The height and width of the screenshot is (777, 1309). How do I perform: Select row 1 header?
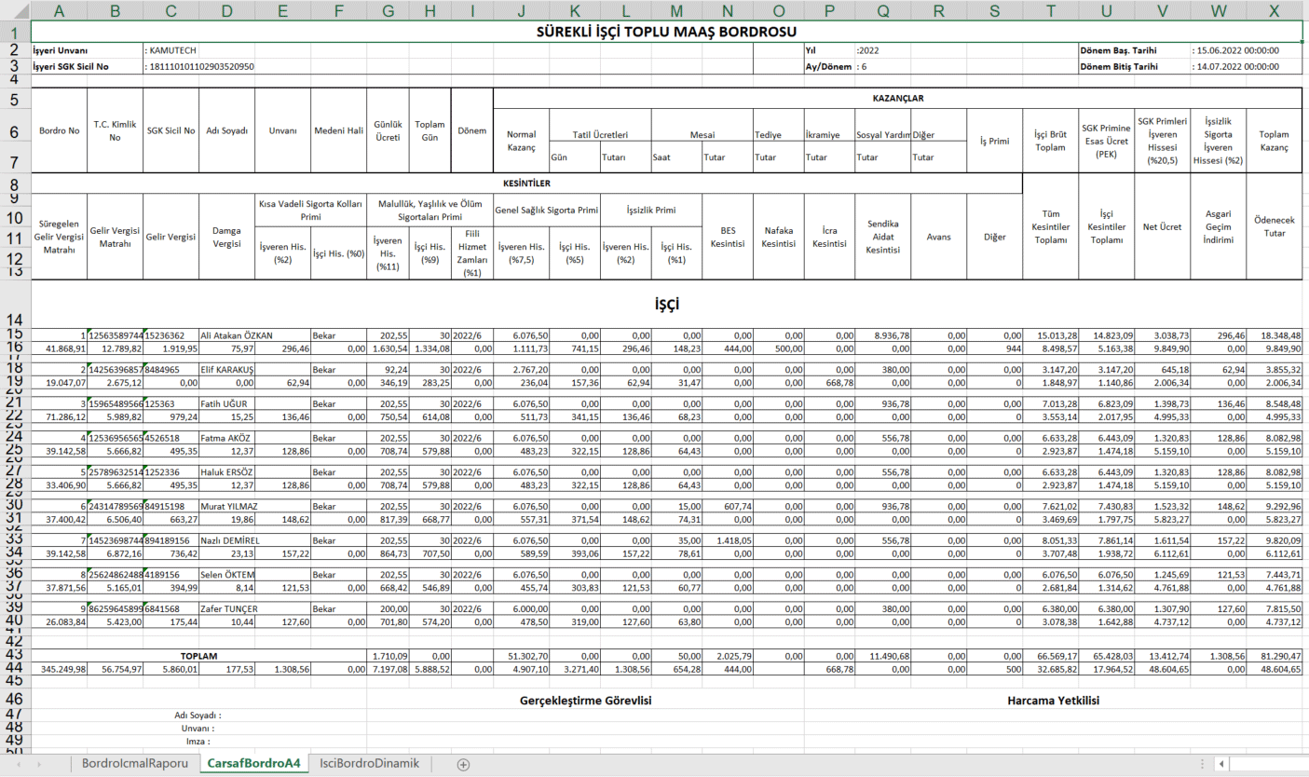(15, 32)
